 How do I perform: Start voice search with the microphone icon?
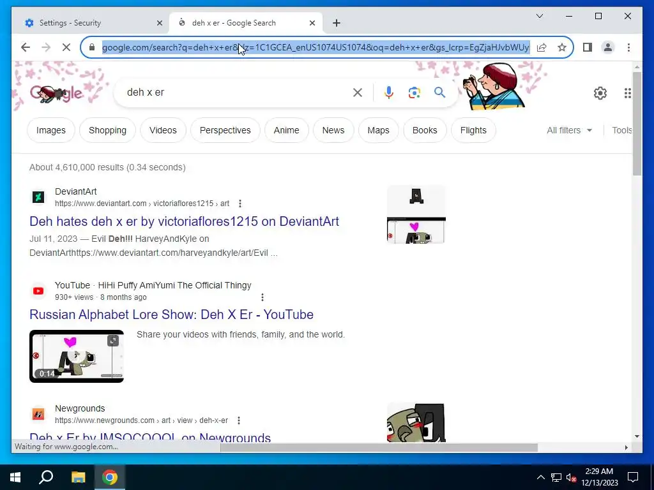[x=389, y=93]
